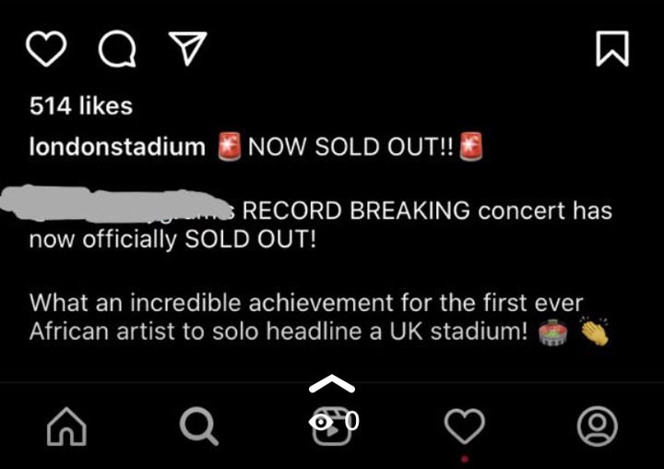The height and width of the screenshot is (469, 664).
Task: View the 514 likes list
Action: tap(81, 105)
